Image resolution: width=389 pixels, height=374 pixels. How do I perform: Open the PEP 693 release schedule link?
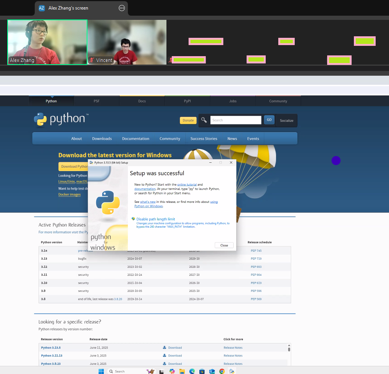[256, 267]
